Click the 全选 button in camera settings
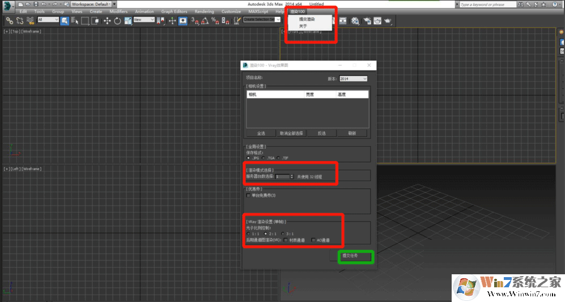 click(x=261, y=133)
